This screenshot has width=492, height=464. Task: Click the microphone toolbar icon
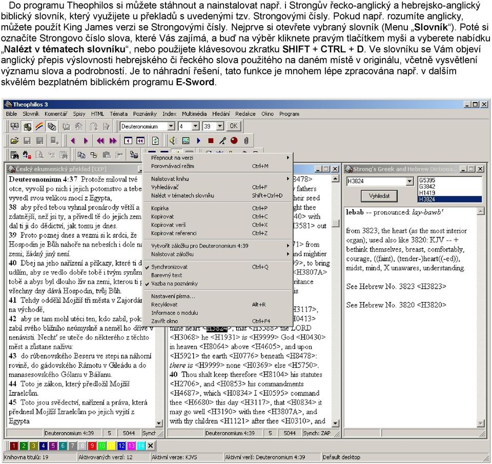click(x=222, y=141)
